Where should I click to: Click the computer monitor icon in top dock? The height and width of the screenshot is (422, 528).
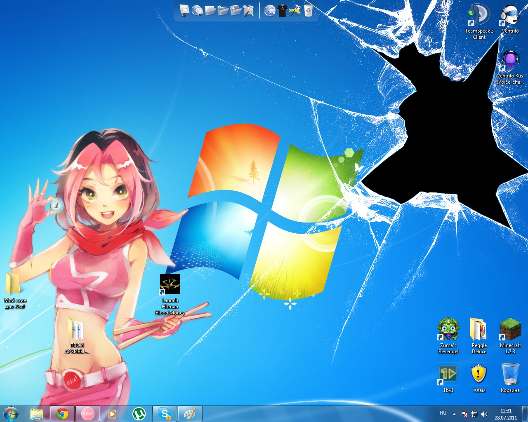pyautogui.click(x=184, y=11)
